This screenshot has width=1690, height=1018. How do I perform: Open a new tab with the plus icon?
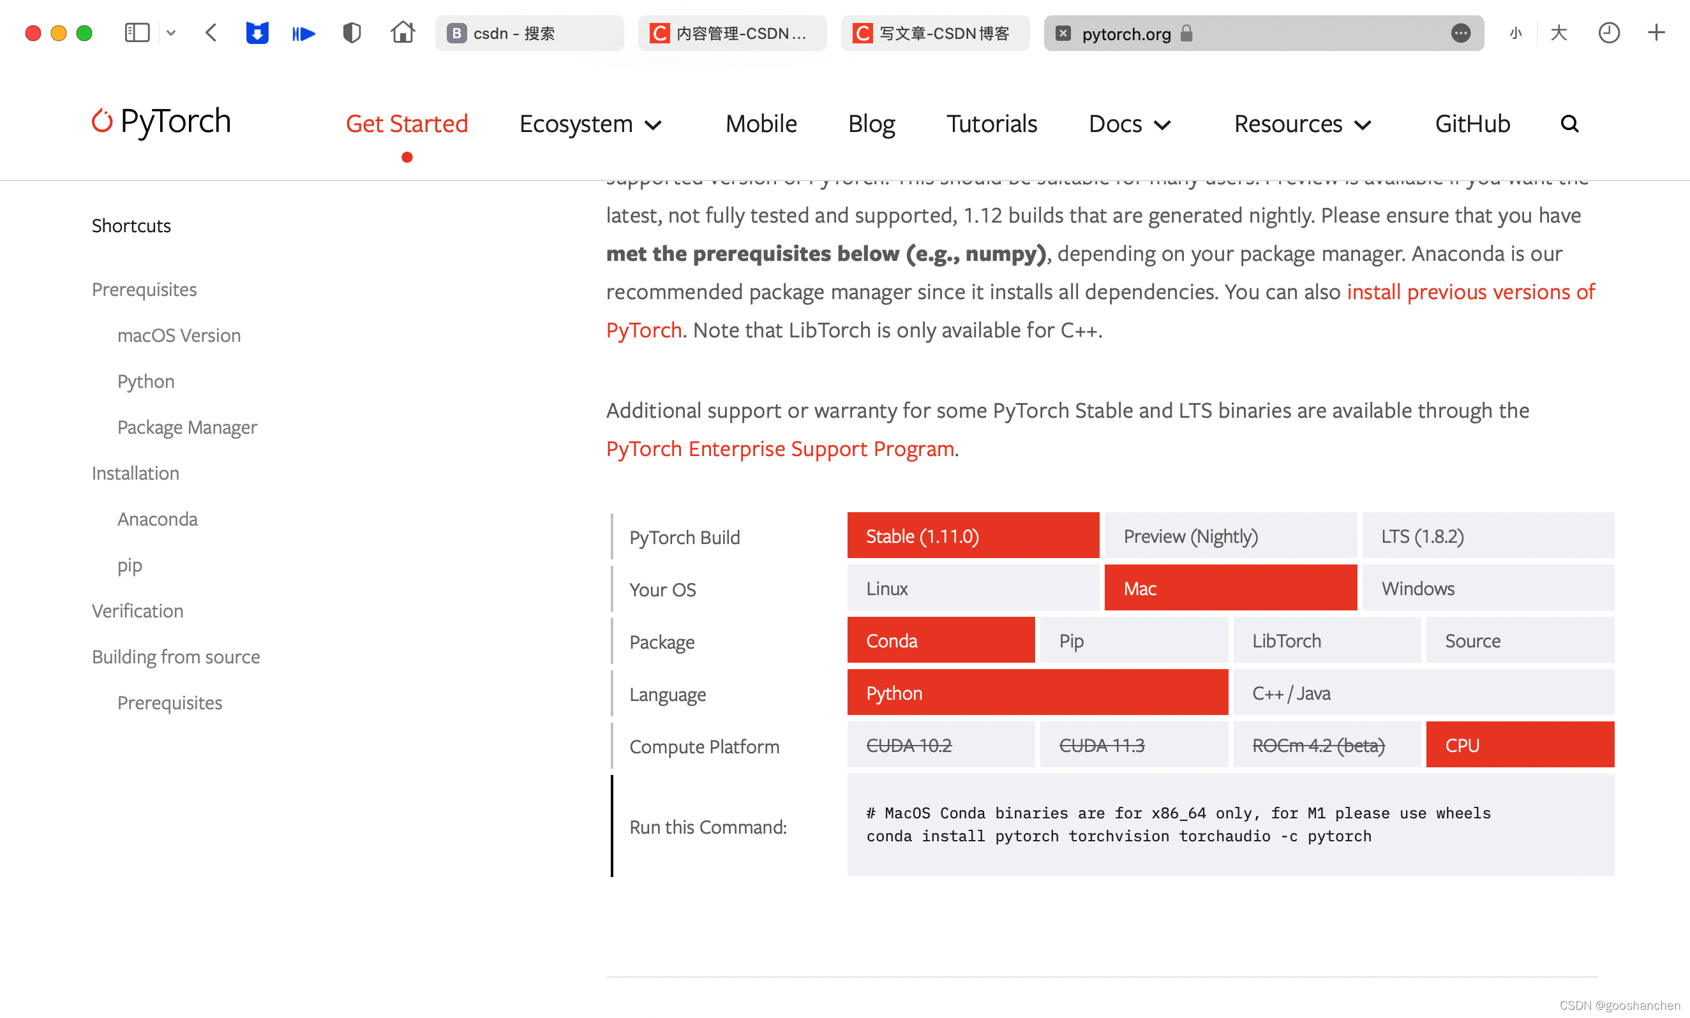point(1656,33)
